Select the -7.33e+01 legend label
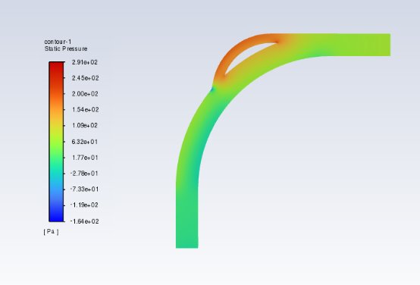Screen dimensions: 420x285 84,189
